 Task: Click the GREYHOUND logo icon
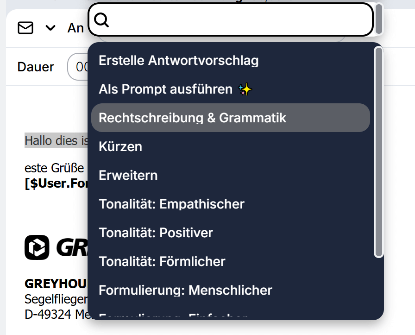coord(37,247)
